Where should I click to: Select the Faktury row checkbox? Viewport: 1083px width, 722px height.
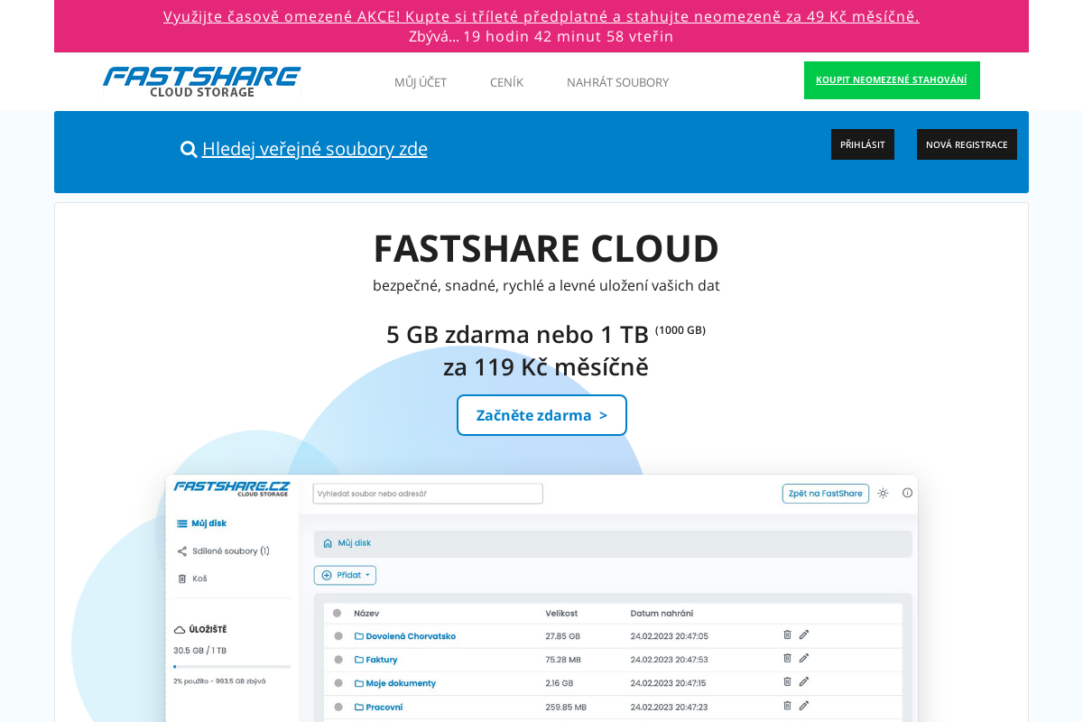pyautogui.click(x=338, y=660)
